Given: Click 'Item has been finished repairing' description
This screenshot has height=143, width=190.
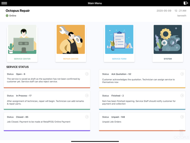Looking at the screenshot, I should (139, 102).
